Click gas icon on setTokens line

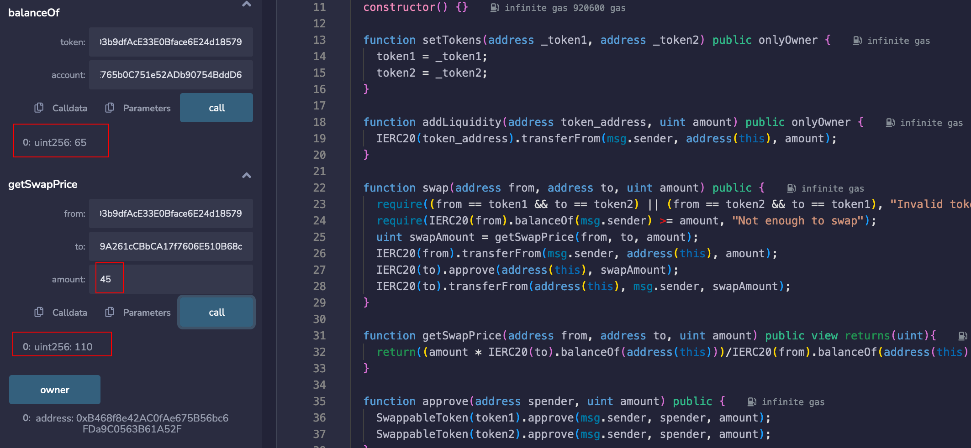857,41
